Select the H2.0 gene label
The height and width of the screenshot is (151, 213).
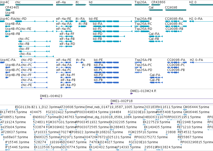[x=193, y=2]
